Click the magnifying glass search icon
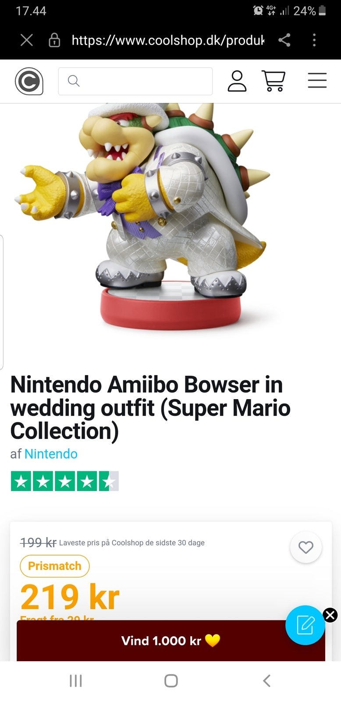Screen dimensions: 341x701 pyautogui.click(x=74, y=81)
